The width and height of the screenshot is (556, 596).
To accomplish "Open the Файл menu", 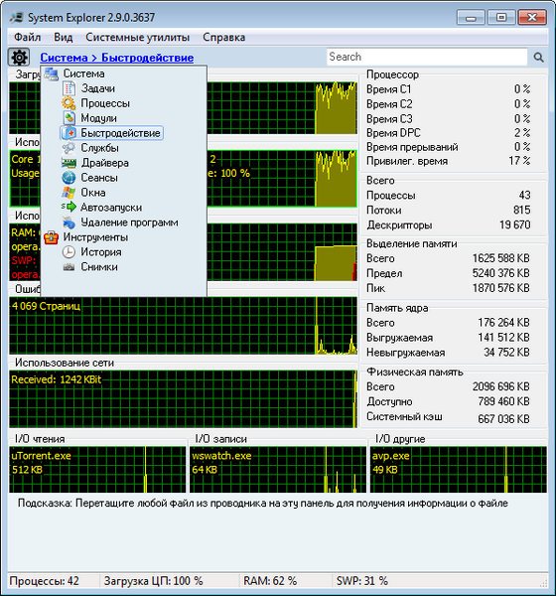I will pos(28,38).
